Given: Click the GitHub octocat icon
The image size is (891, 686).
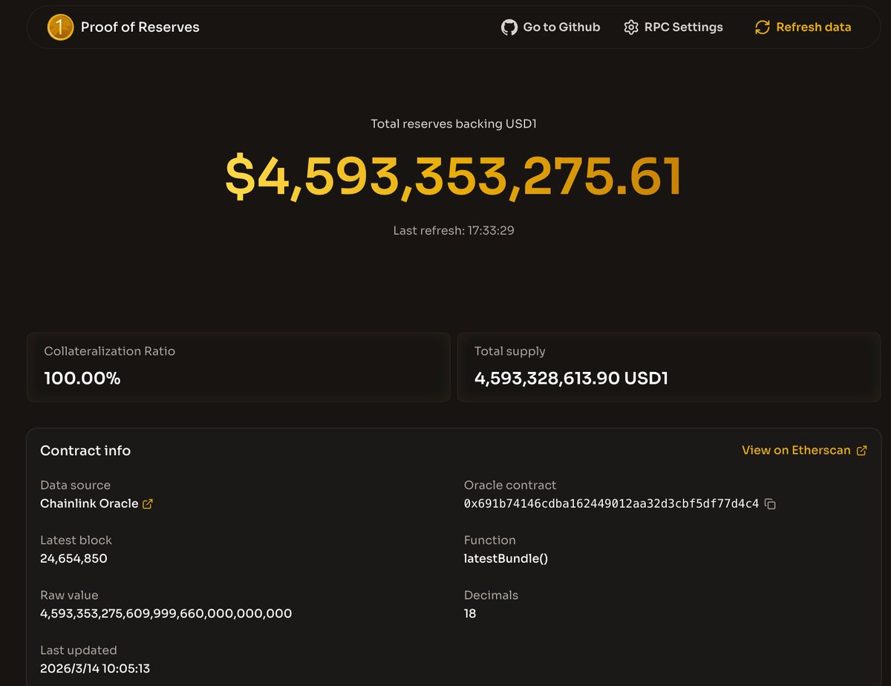Looking at the screenshot, I should tap(509, 27).
